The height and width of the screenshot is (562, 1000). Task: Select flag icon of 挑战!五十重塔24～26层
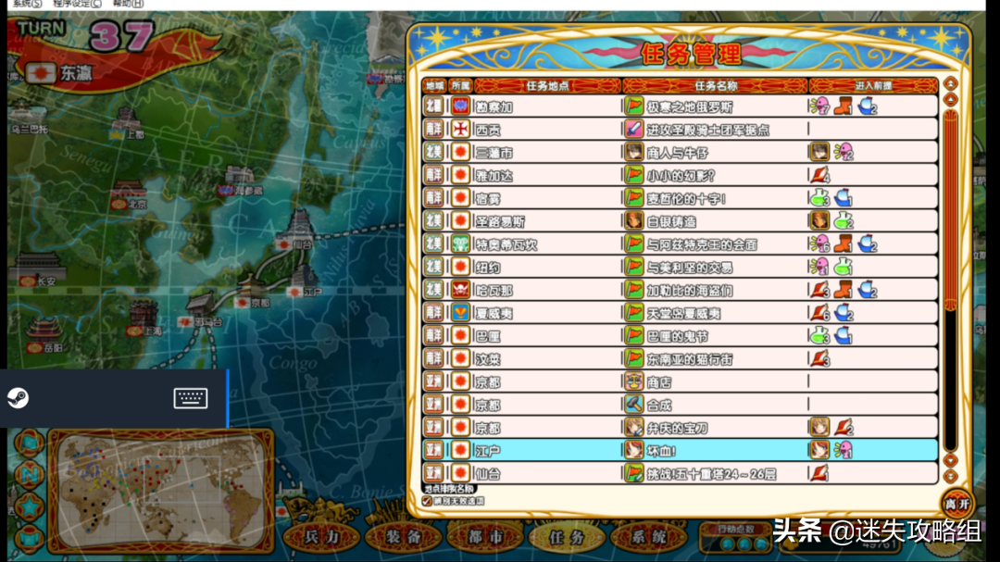tap(634, 474)
